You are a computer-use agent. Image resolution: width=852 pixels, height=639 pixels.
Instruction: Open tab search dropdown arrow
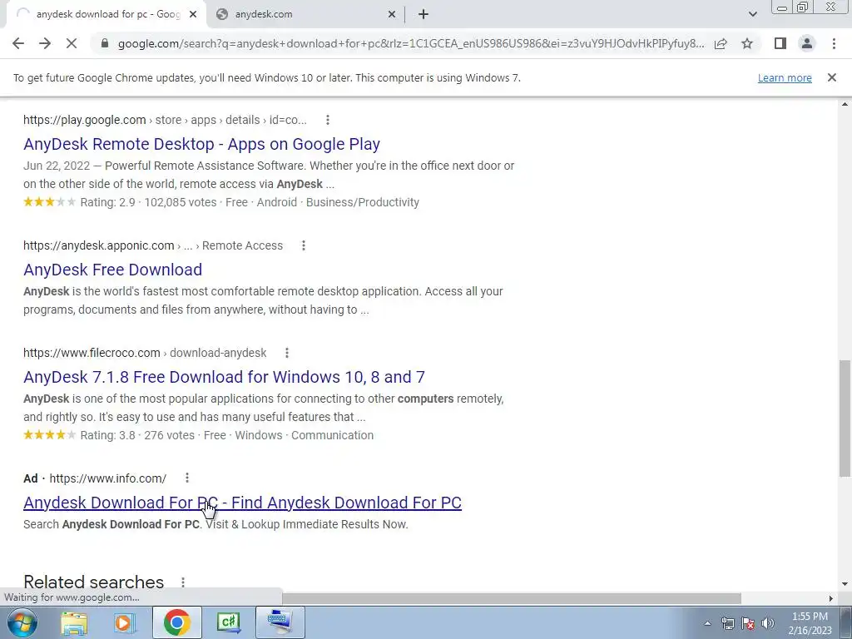[x=752, y=14]
